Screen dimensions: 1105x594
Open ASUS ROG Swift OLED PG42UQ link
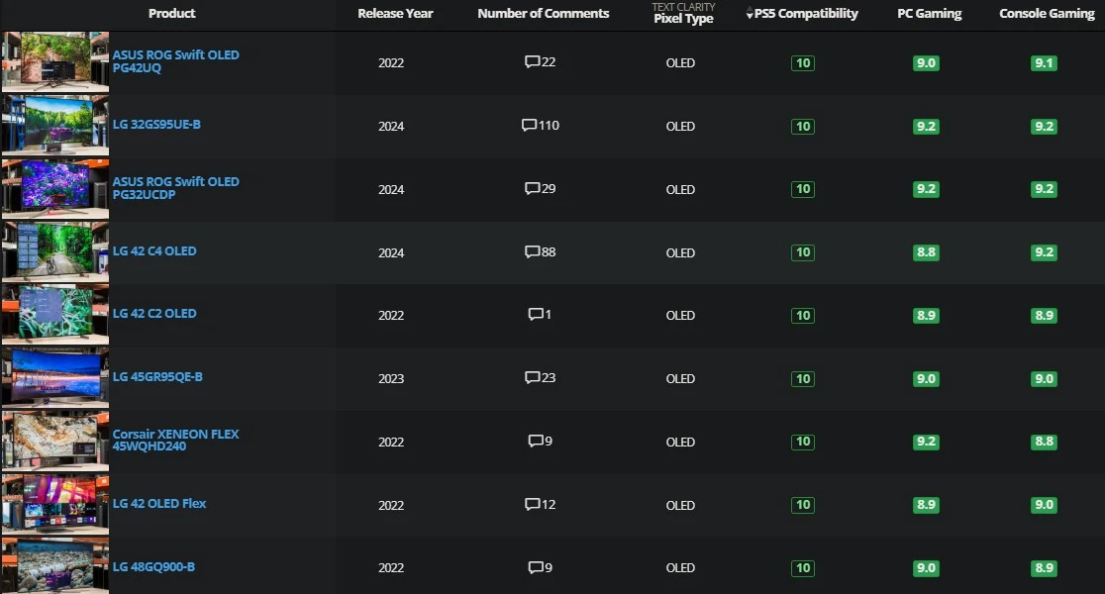coord(175,61)
